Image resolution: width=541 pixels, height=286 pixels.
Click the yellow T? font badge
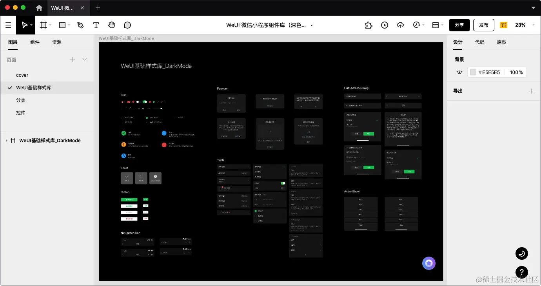point(503,25)
